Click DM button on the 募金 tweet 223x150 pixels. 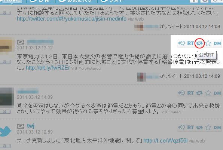pos(217,93)
